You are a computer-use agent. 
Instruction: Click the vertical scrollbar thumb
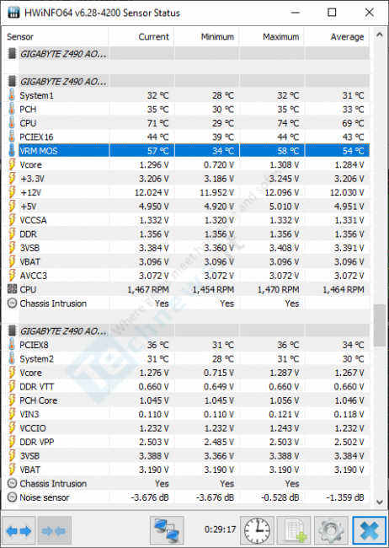tap(380, 325)
